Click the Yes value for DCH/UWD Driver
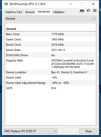The image size is (101, 137). point(53,55)
